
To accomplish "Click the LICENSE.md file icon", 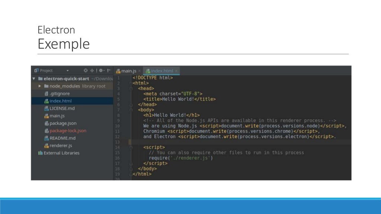I will coord(47,108).
